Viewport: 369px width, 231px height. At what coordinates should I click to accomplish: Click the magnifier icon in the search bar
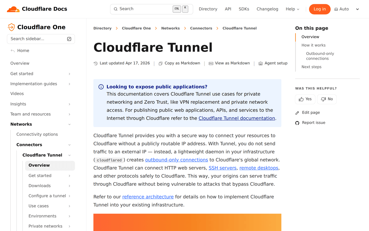point(116,9)
